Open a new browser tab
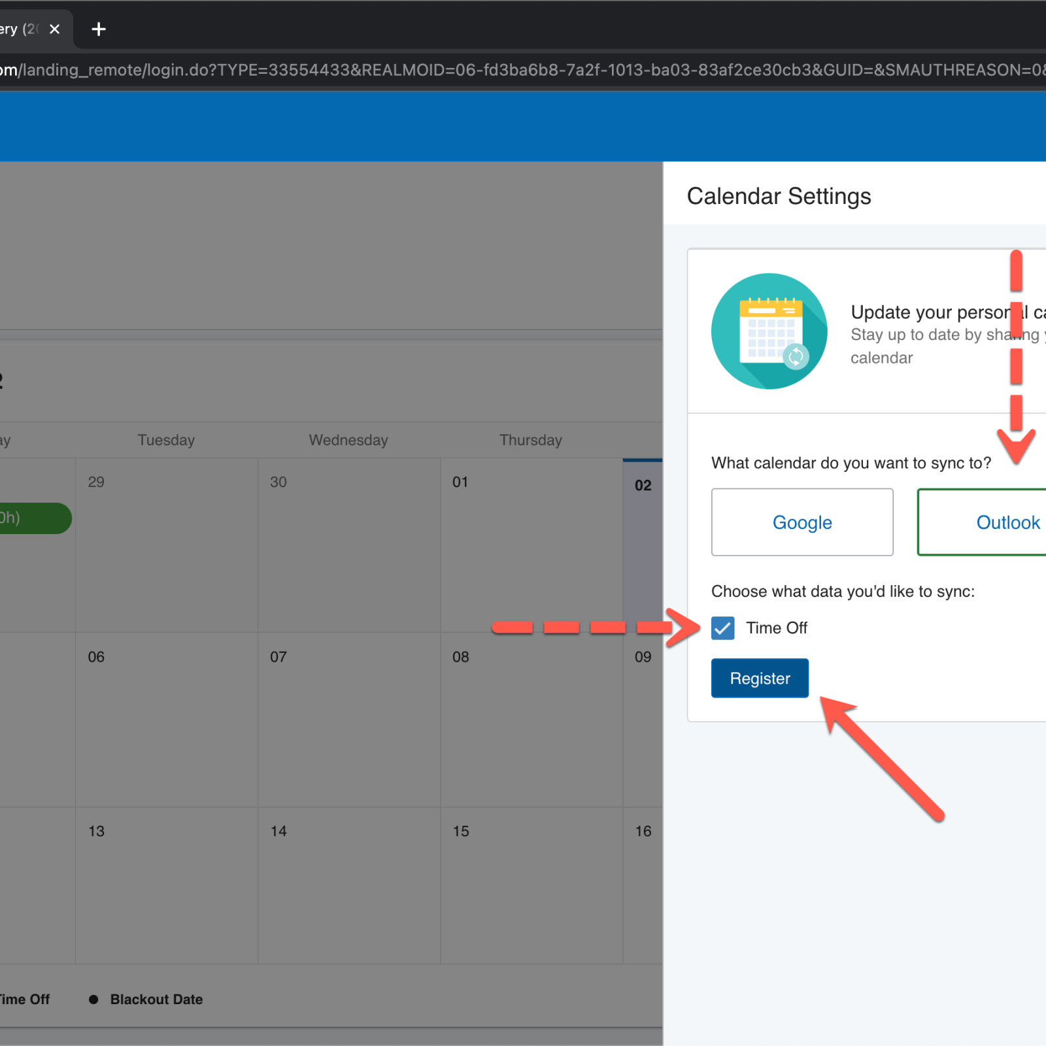1046x1046 pixels. 99,29
